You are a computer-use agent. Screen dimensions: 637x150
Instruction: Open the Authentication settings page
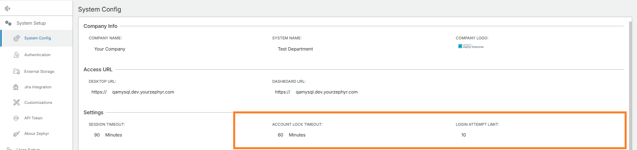(37, 55)
